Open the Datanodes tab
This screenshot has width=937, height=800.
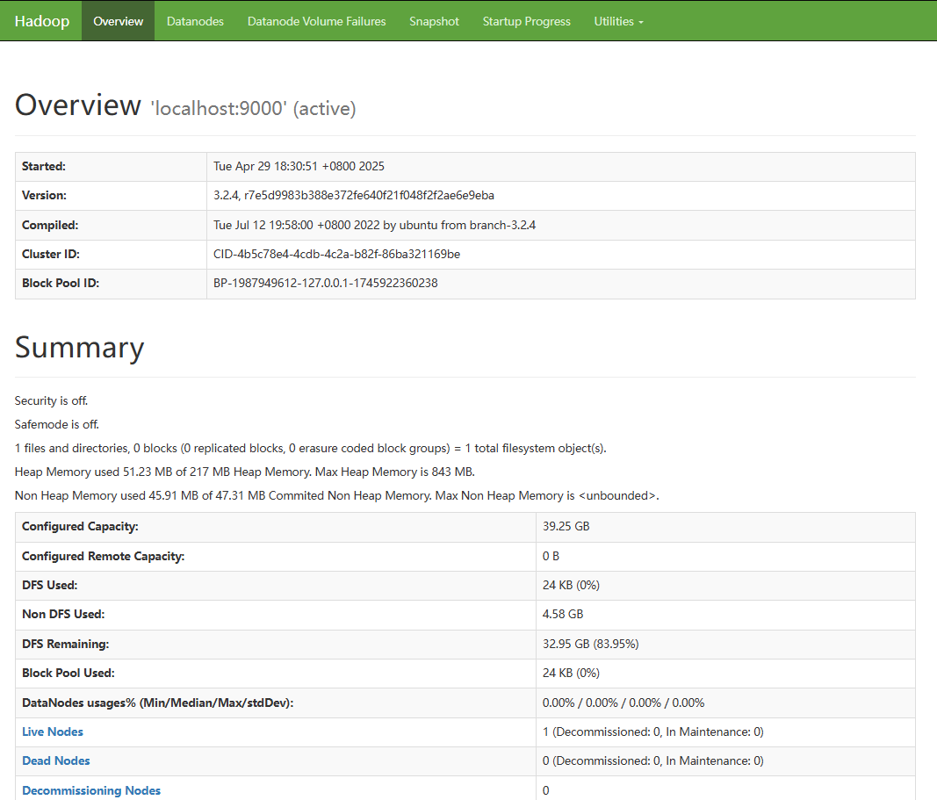point(195,21)
